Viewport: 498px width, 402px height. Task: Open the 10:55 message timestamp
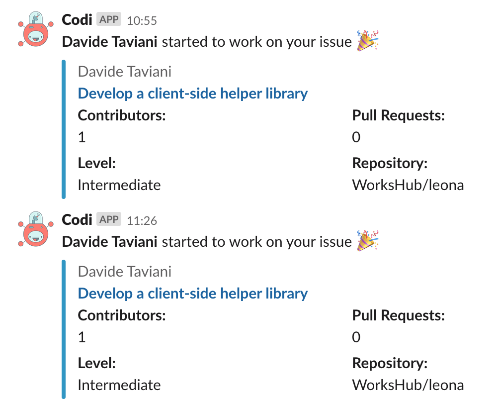[x=142, y=20]
